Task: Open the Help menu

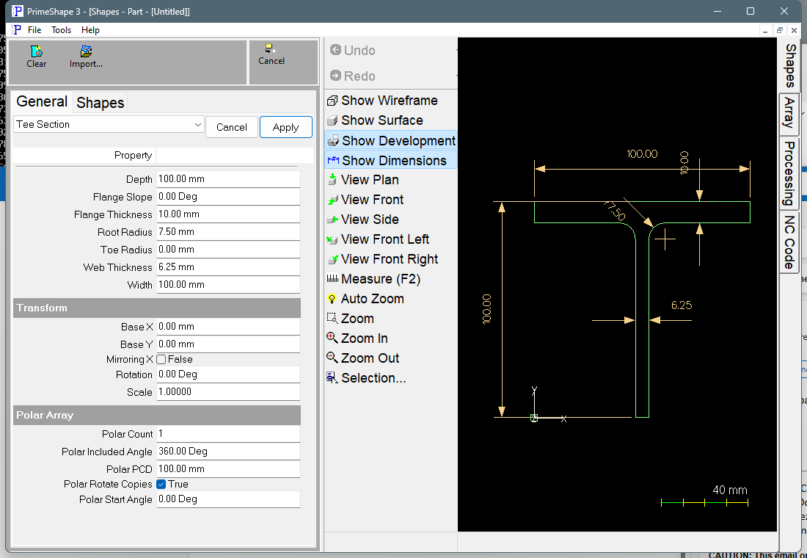Action: pos(90,30)
